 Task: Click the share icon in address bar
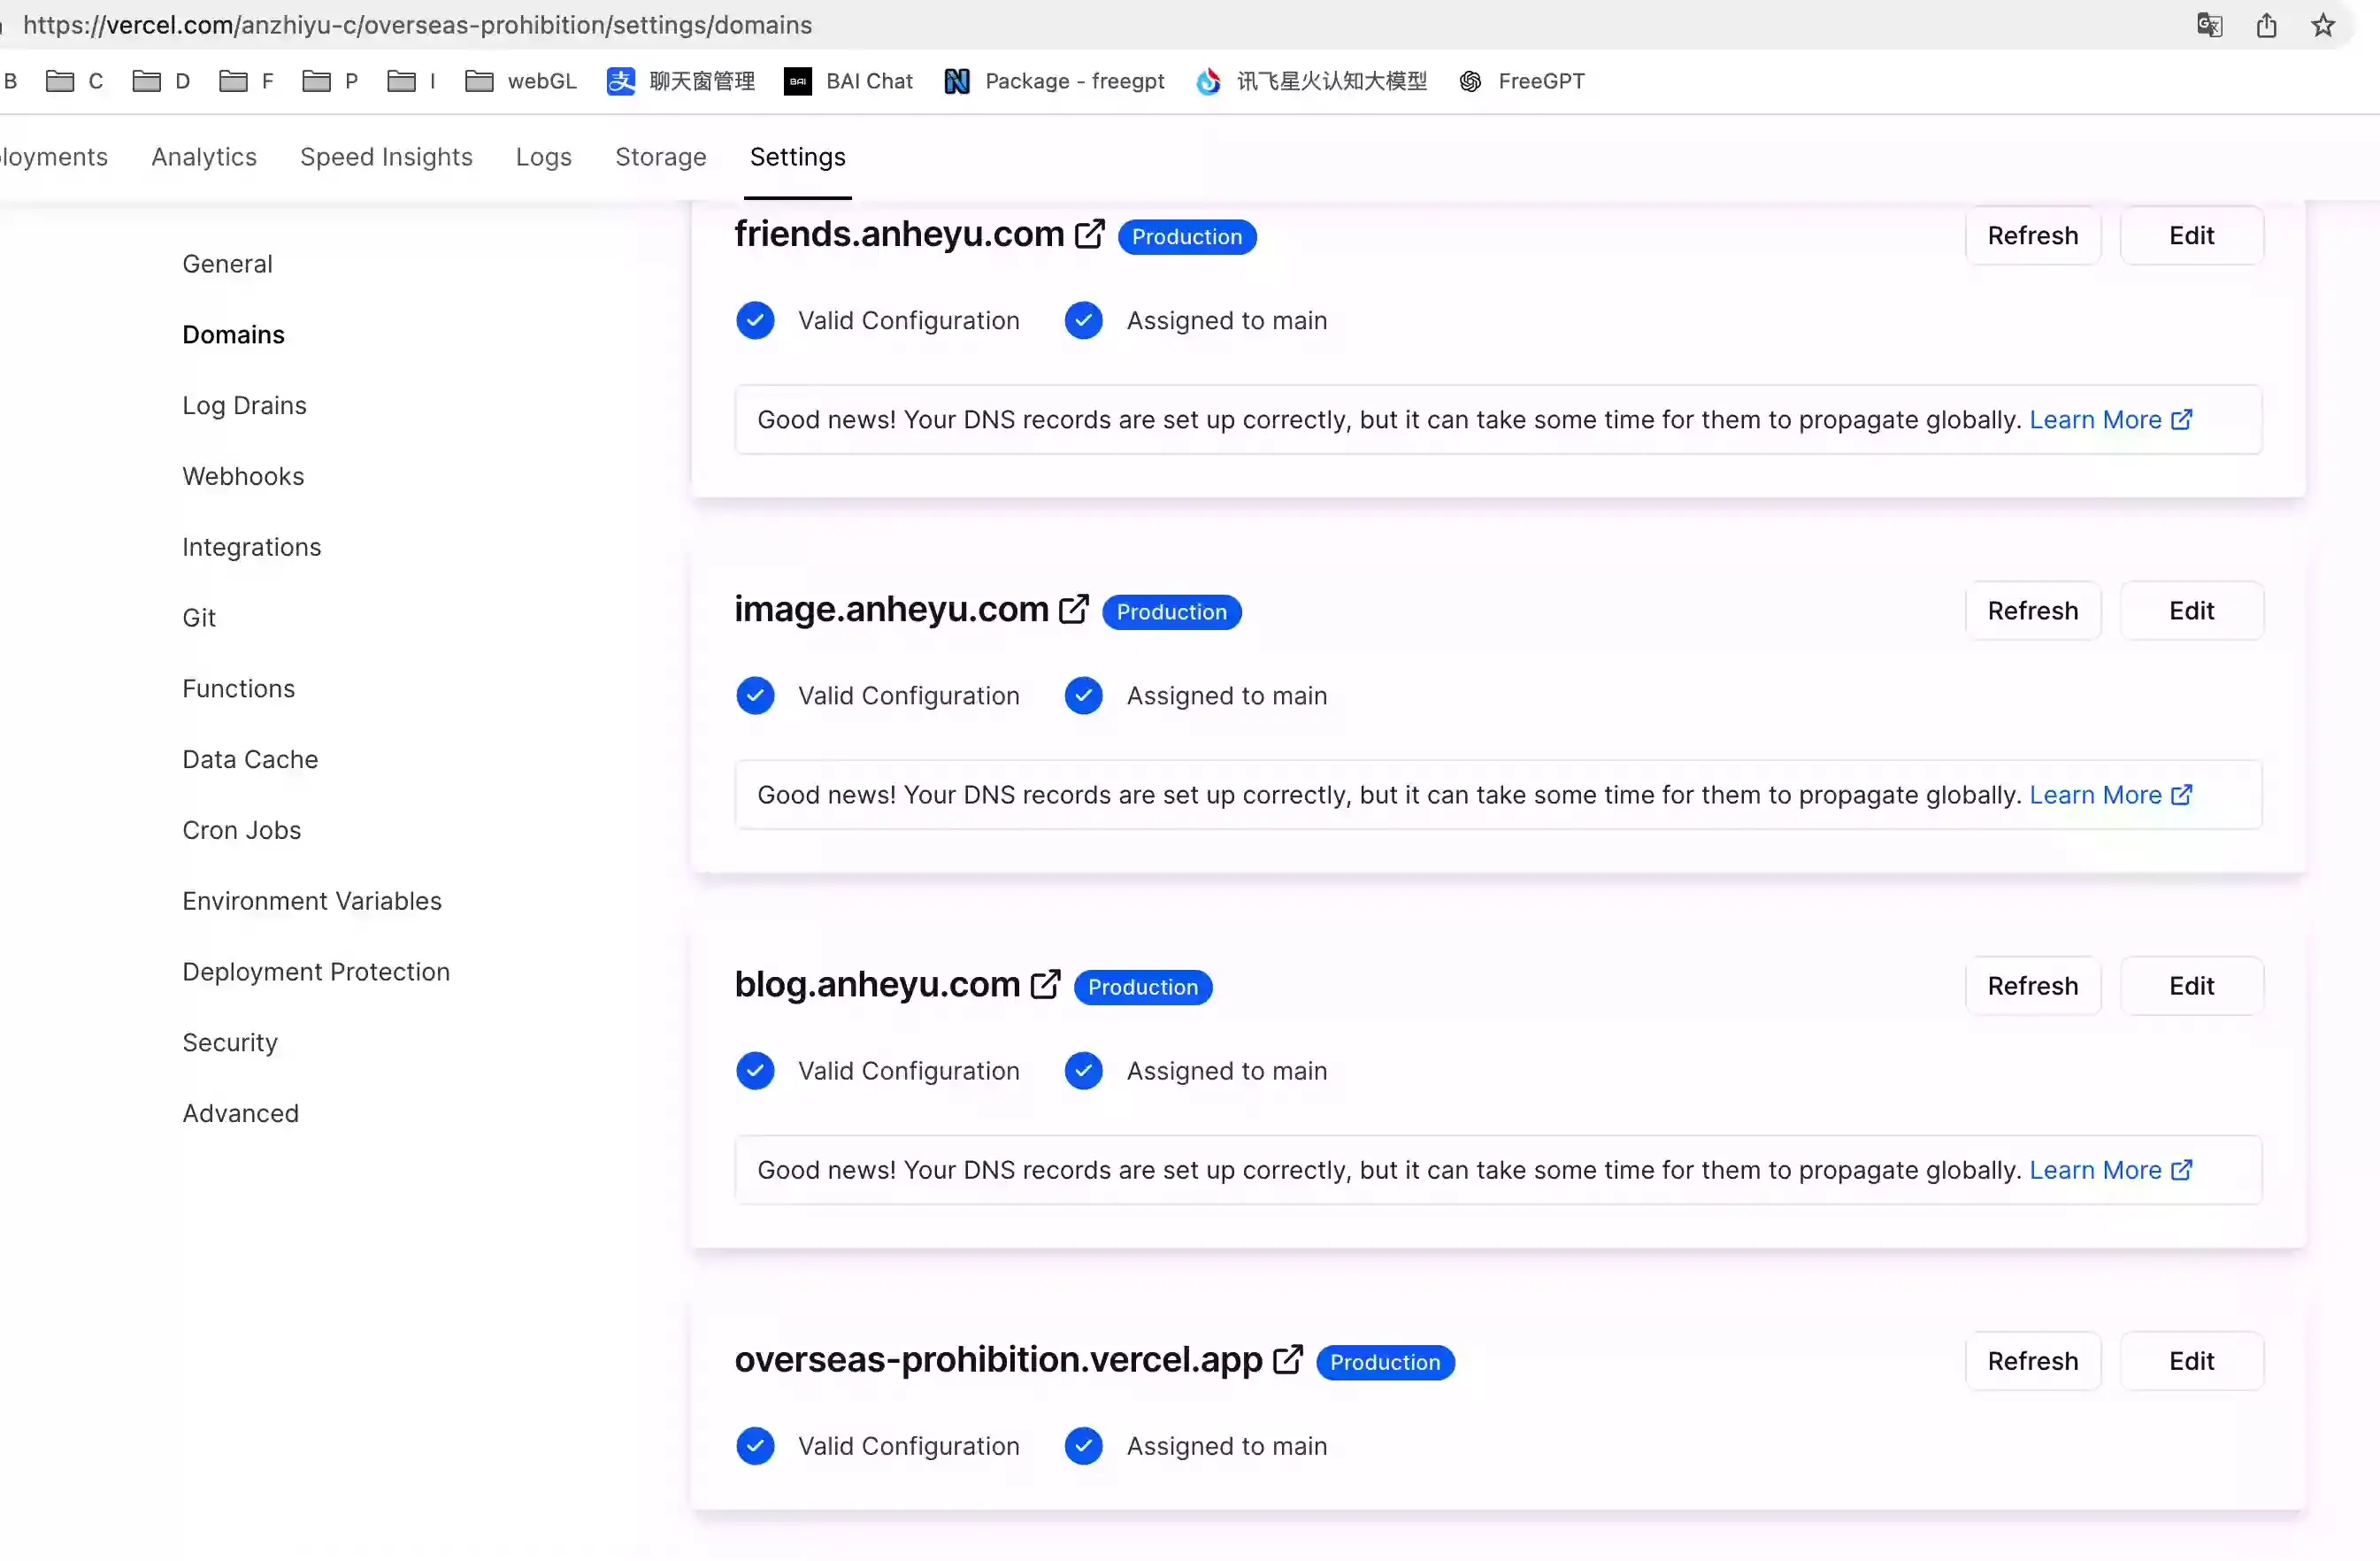tap(2266, 25)
